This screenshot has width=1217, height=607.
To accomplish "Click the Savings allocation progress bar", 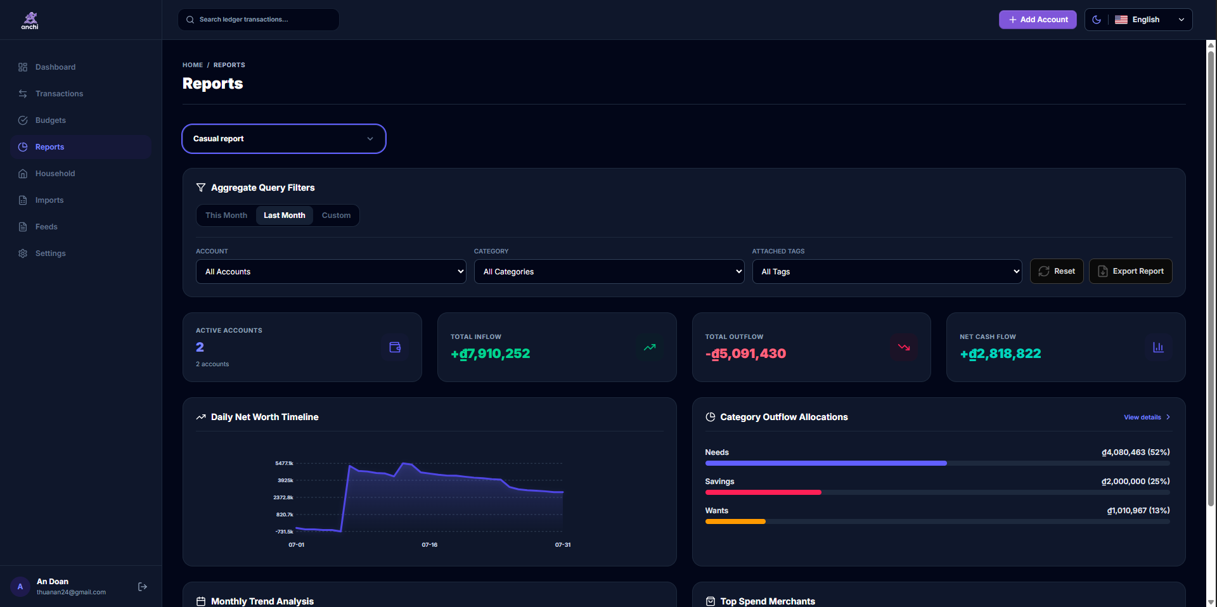I will click(937, 492).
